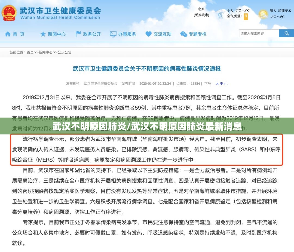
Task: Open the 新闻中心 menu item
Action: (57, 34)
